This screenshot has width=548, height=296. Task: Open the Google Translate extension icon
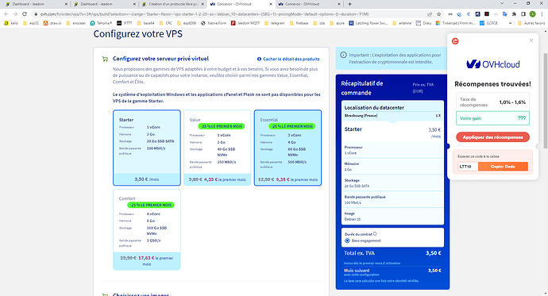click(504, 14)
